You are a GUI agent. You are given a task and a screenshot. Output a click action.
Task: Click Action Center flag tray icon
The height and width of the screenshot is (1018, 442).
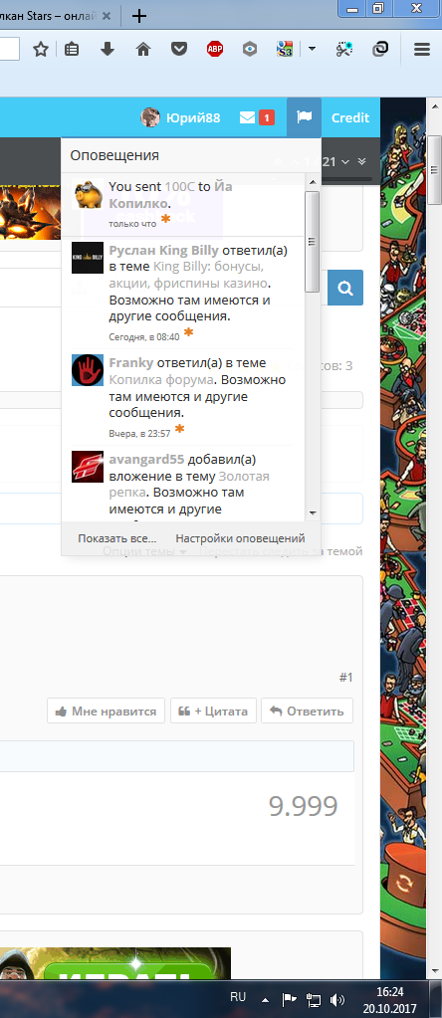tap(289, 998)
